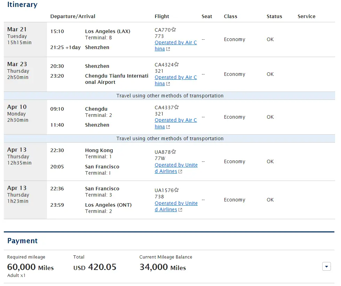The width and height of the screenshot is (341, 286).
Task: Click the 'Departure/Arrival' column header
Action: click(x=73, y=16)
